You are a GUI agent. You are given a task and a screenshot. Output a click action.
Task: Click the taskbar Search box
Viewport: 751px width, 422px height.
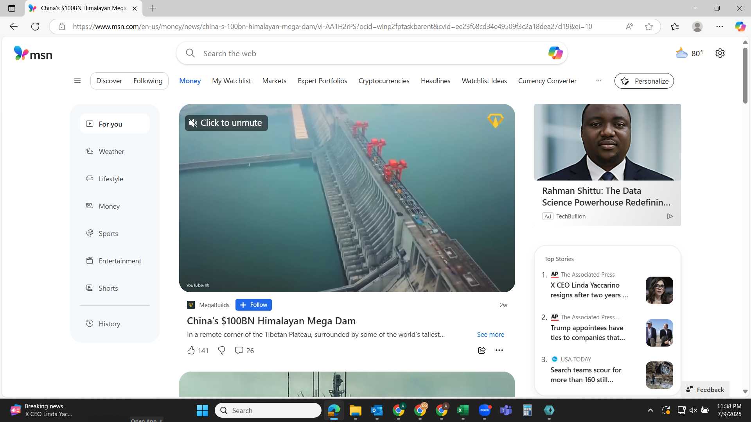point(268,410)
